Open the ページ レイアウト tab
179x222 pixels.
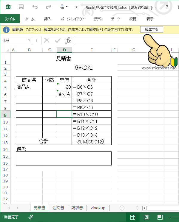click(73, 19)
